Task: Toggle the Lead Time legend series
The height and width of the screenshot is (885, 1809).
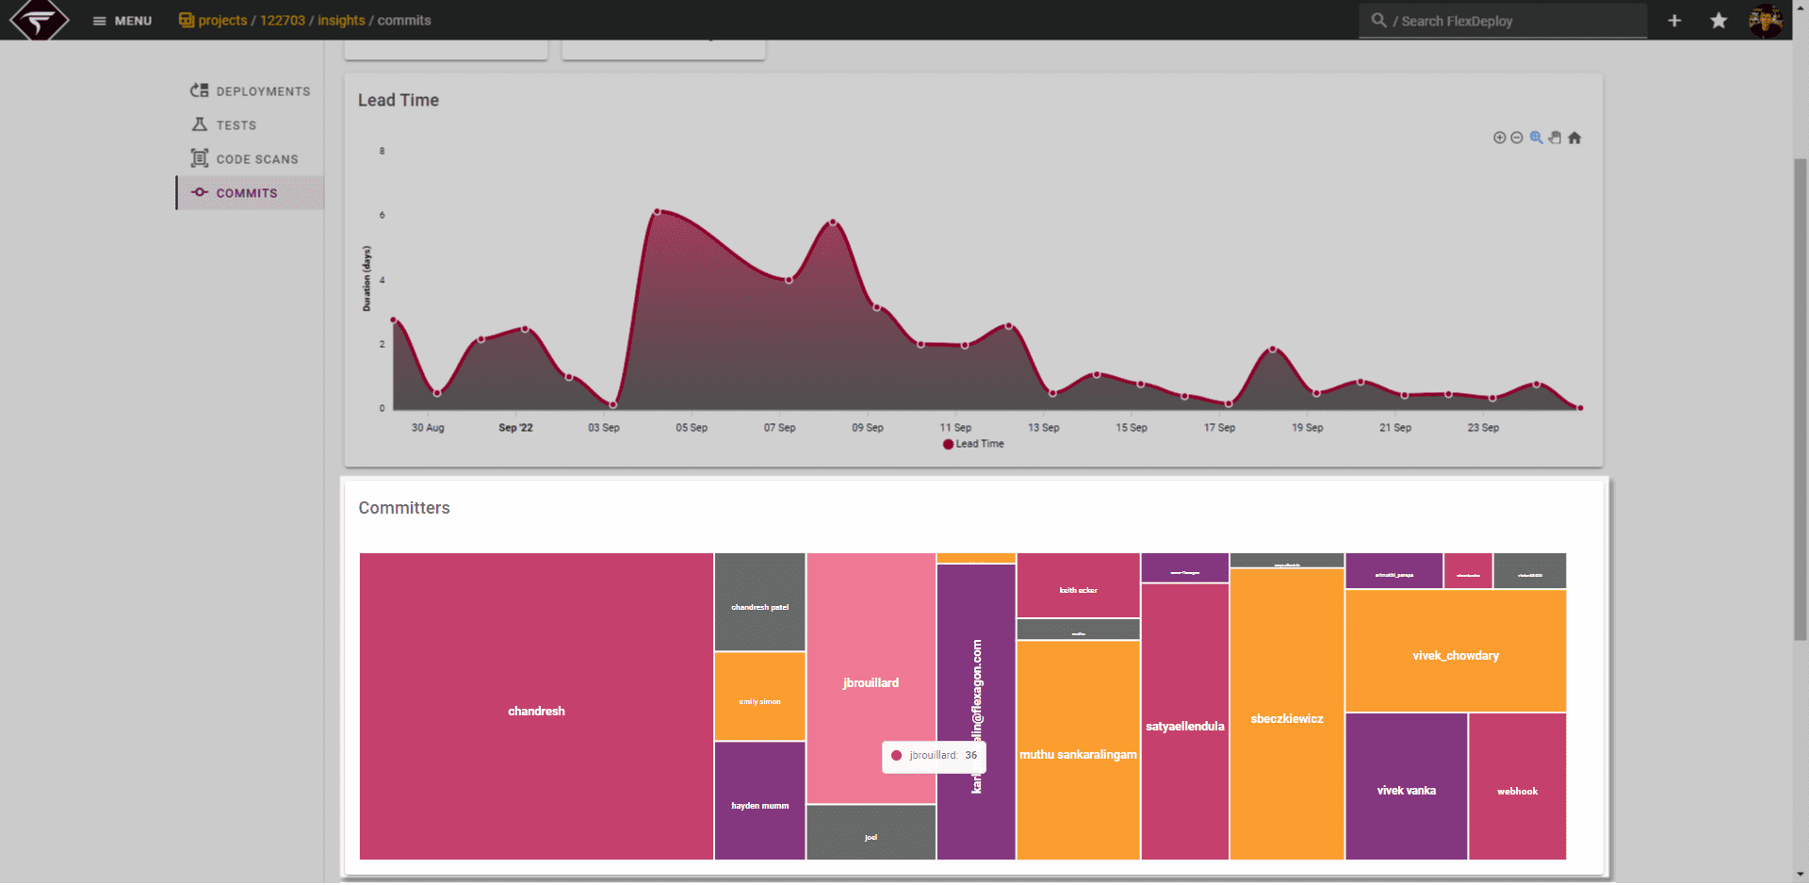Action: pyautogui.click(x=973, y=444)
